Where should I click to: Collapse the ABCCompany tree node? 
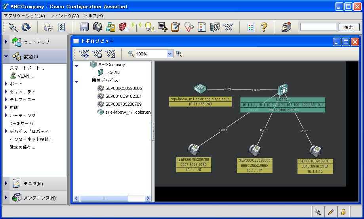click(76, 66)
